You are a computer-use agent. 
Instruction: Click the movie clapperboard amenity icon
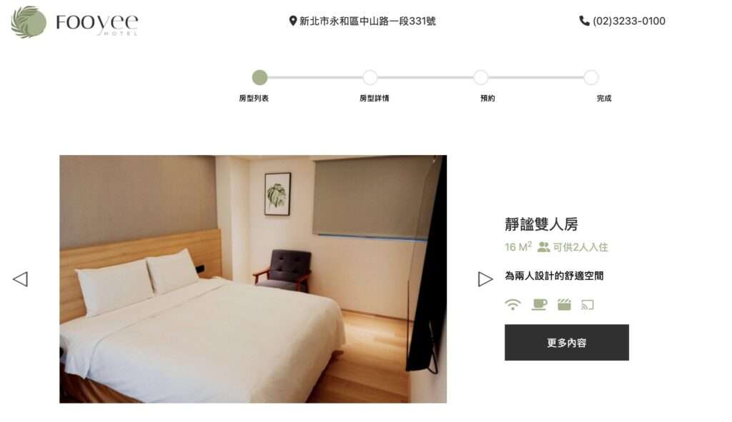click(x=564, y=304)
